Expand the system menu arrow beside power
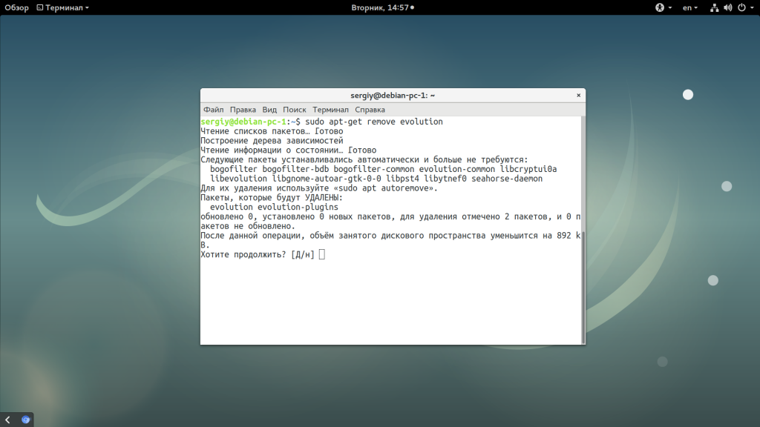The width and height of the screenshot is (760, 427). [x=750, y=7]
